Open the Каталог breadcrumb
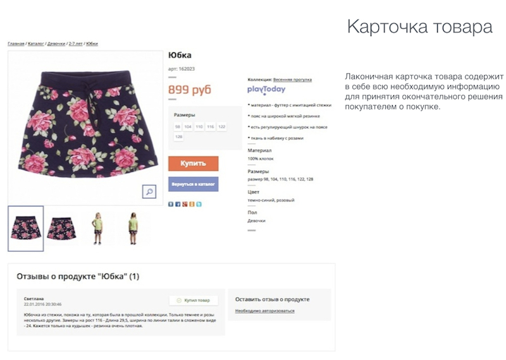 pyautogui.click(x=36, y=44)
